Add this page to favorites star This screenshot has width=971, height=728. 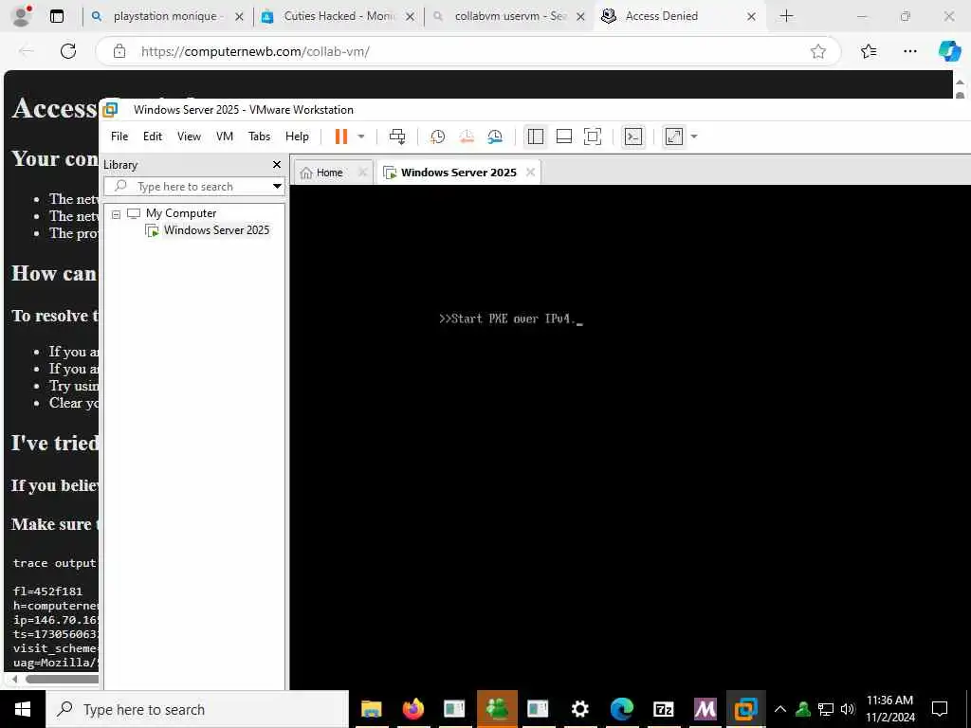pos(818,51)
